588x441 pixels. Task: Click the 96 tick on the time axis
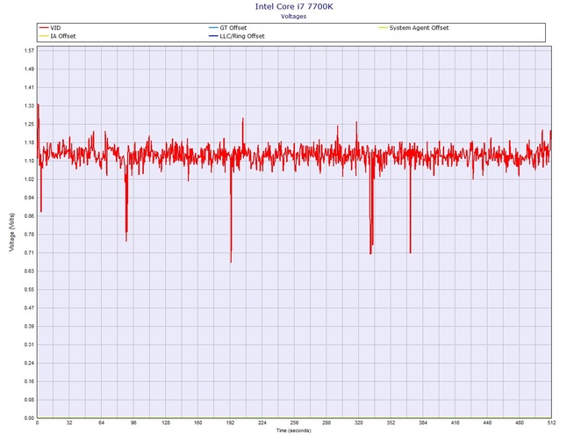point(134,423)
